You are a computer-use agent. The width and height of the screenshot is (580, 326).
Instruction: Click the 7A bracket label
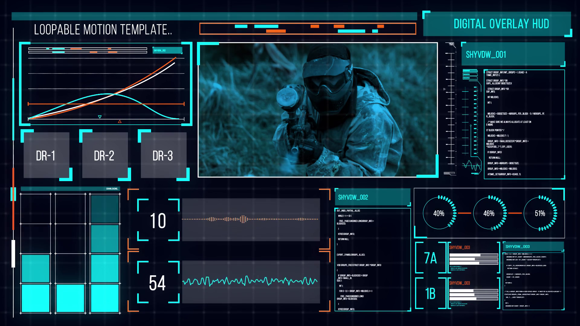click(x=431, y=258)
